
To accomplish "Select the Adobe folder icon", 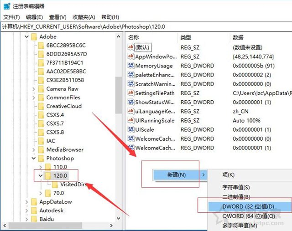I will click(x=34, y=36).
